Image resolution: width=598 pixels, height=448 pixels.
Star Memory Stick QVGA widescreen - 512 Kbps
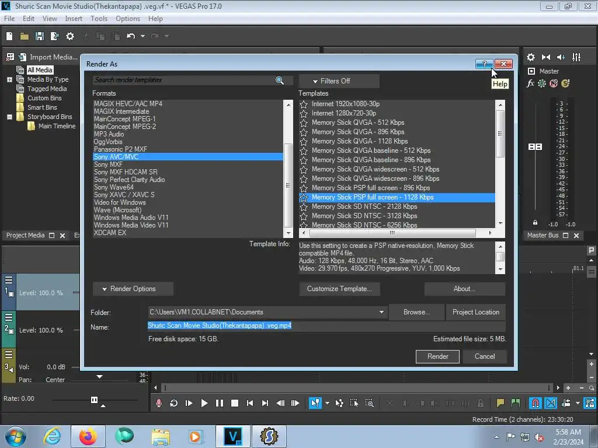click(x=304, y=170)
